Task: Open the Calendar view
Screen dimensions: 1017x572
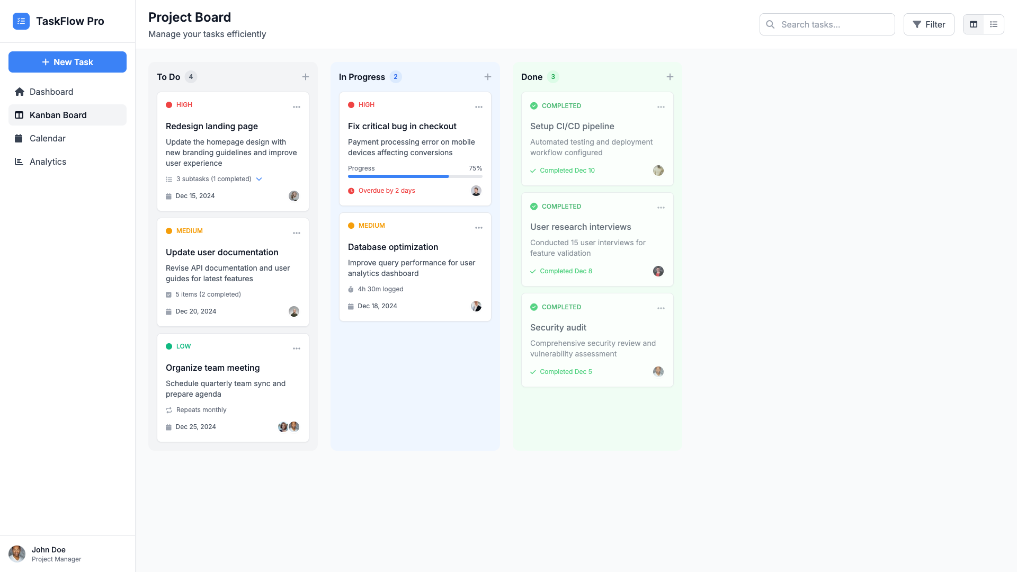Action: [x=48, y=138]
